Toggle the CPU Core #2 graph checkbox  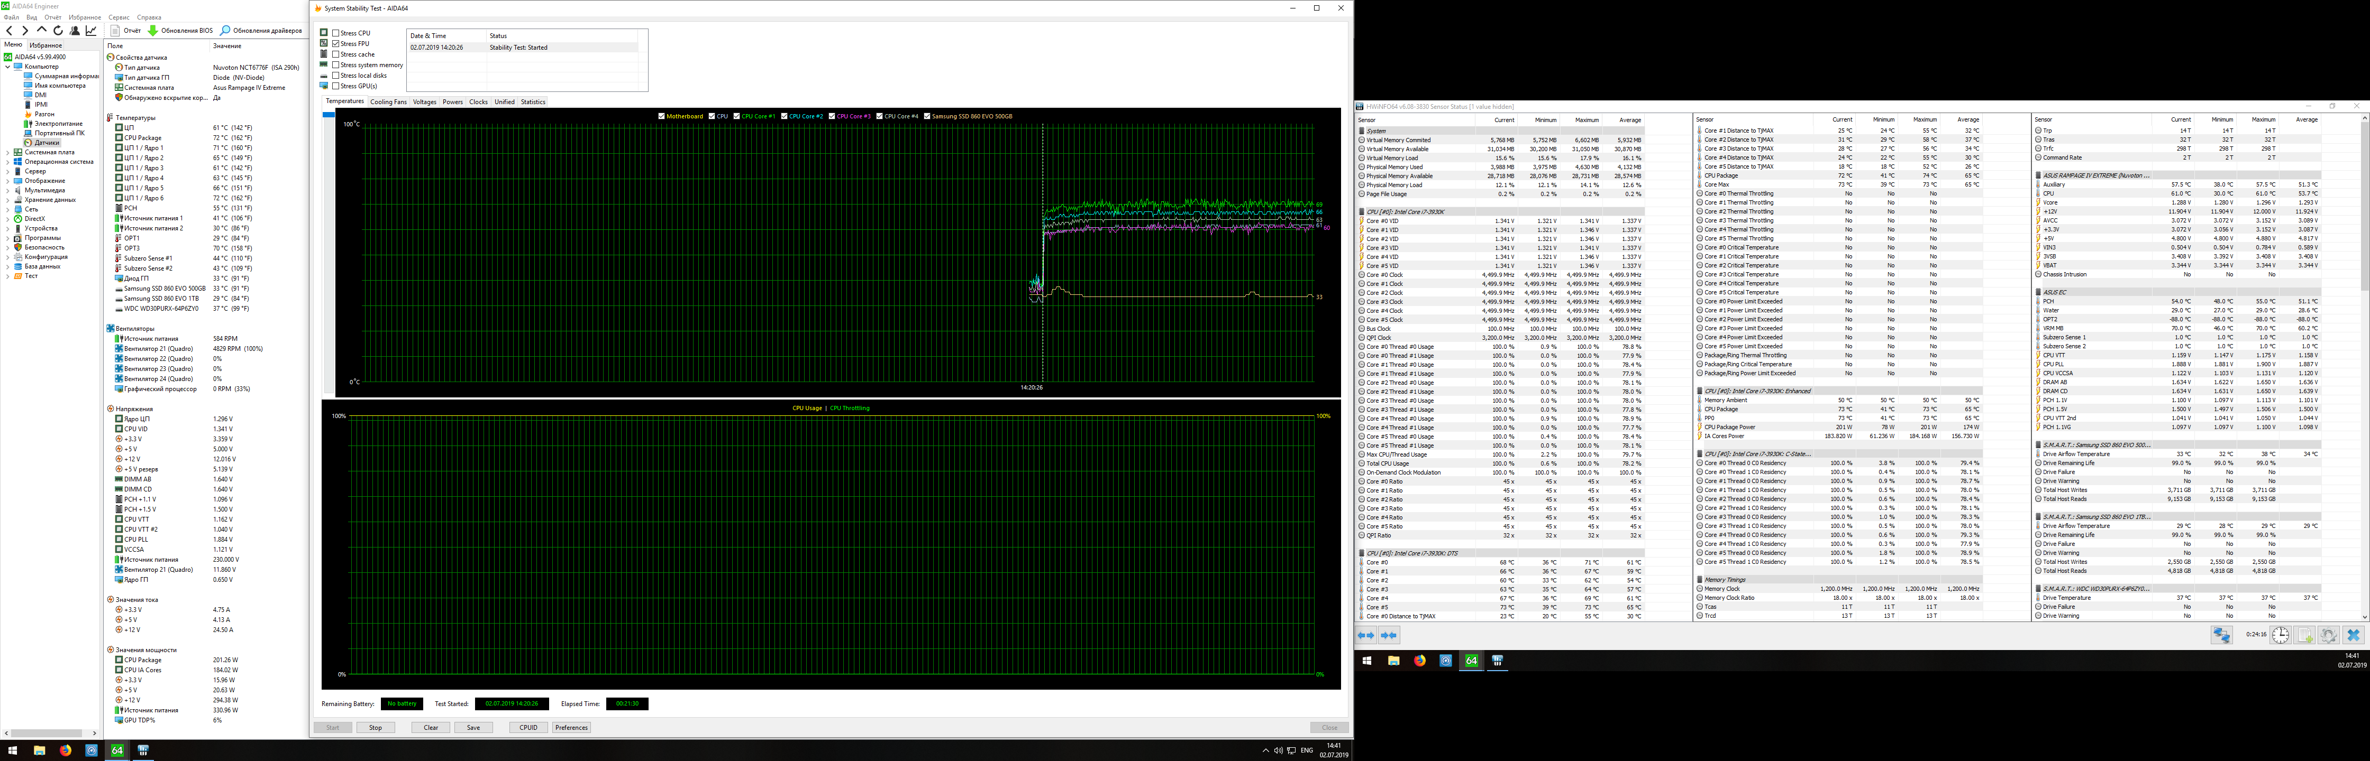(784, 116)
